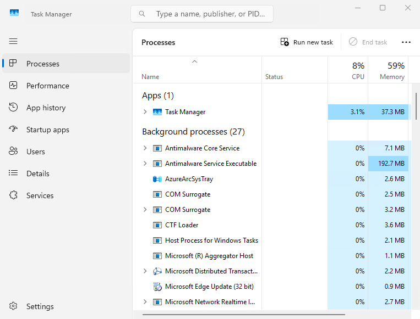Click the End task circle icon
Image resolution: width=420 pixels, height=319 pixels.
pos(353,42)
